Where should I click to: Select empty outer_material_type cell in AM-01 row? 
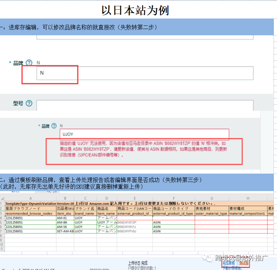pyautogui.click(x=212, y=218)
